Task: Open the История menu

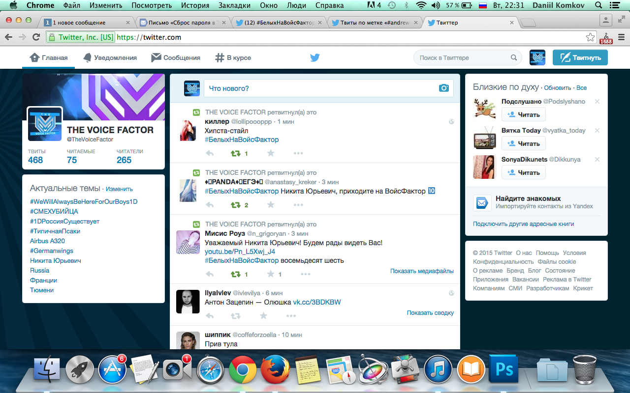Action: 195,5
